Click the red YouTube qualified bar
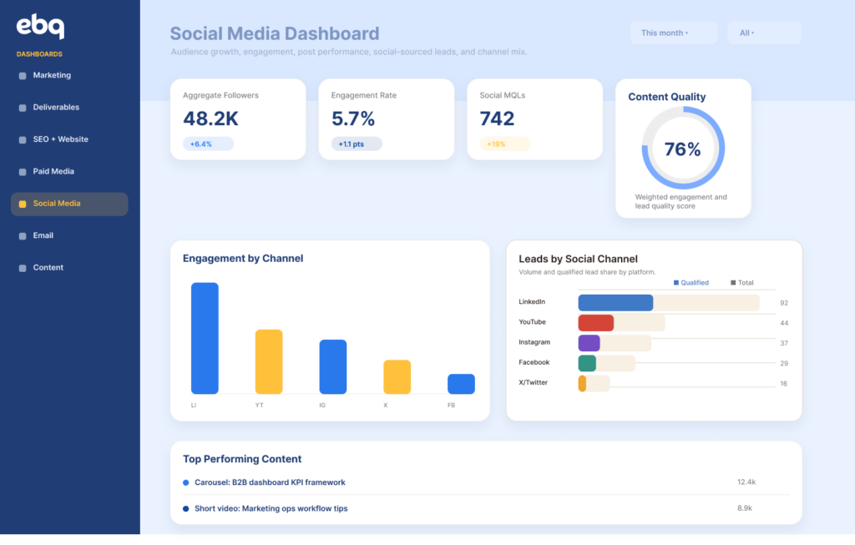This screenshot has width=855, height=545. (x=596, y=323)
